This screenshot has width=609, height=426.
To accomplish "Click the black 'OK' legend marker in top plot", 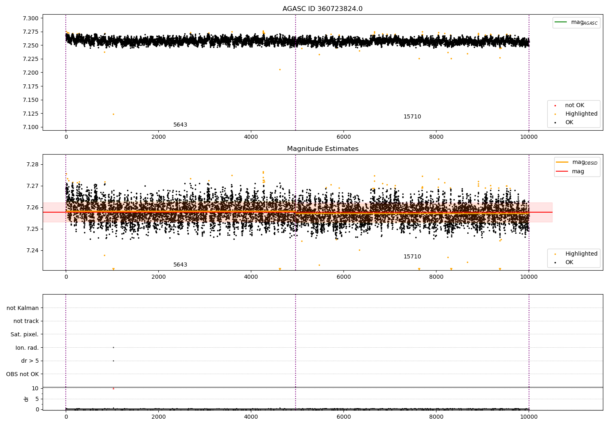I will point(555,123).
